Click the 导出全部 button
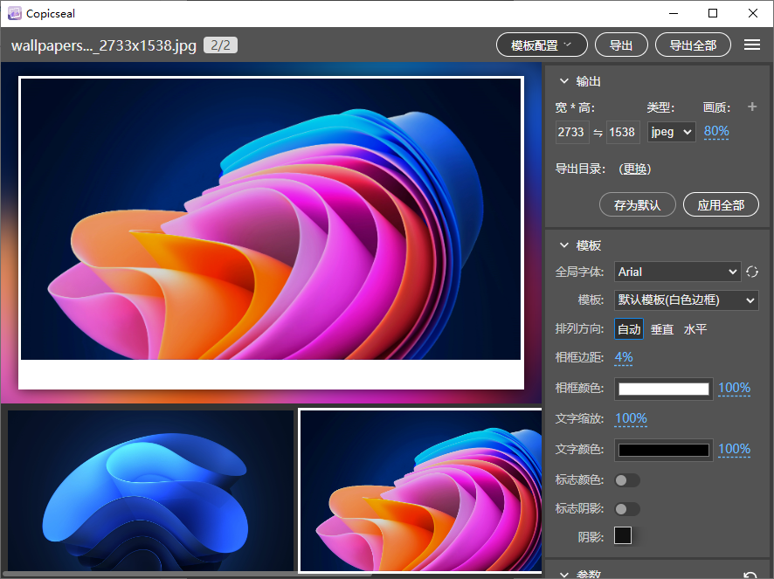This screenshot has height=579, width=774. tap(693, 45)
